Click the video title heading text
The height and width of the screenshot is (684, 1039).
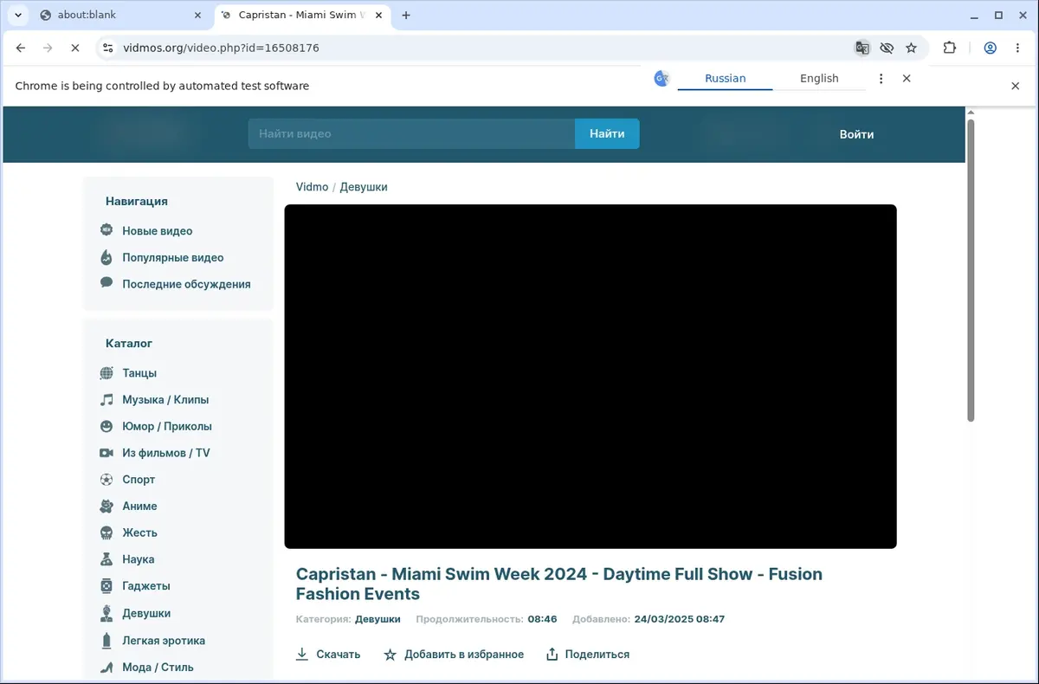559,584
